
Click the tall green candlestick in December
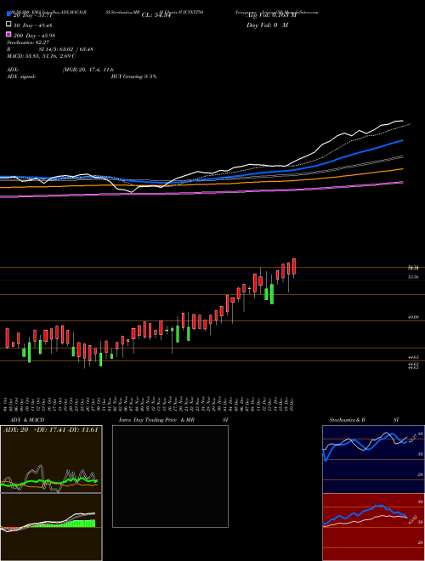pos(272,294)
